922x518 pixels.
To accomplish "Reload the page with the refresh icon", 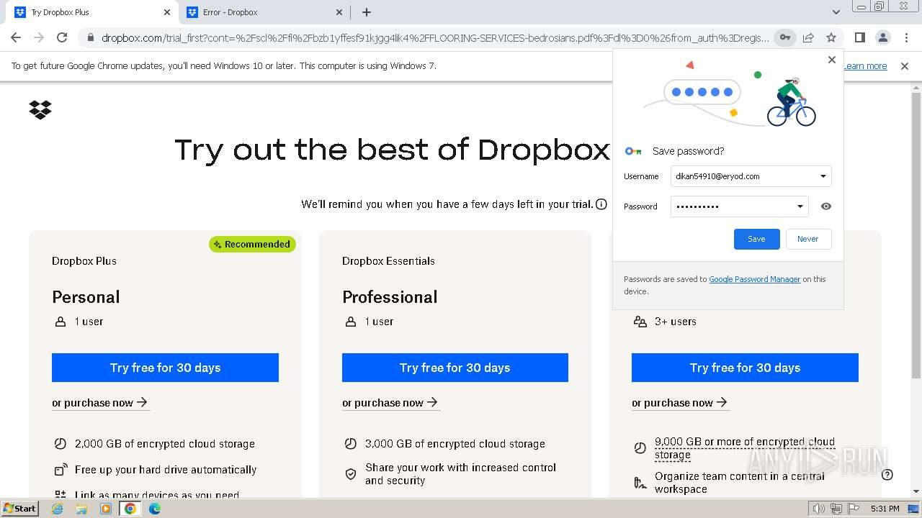I will pyautogui.click(x=62, y=37).
